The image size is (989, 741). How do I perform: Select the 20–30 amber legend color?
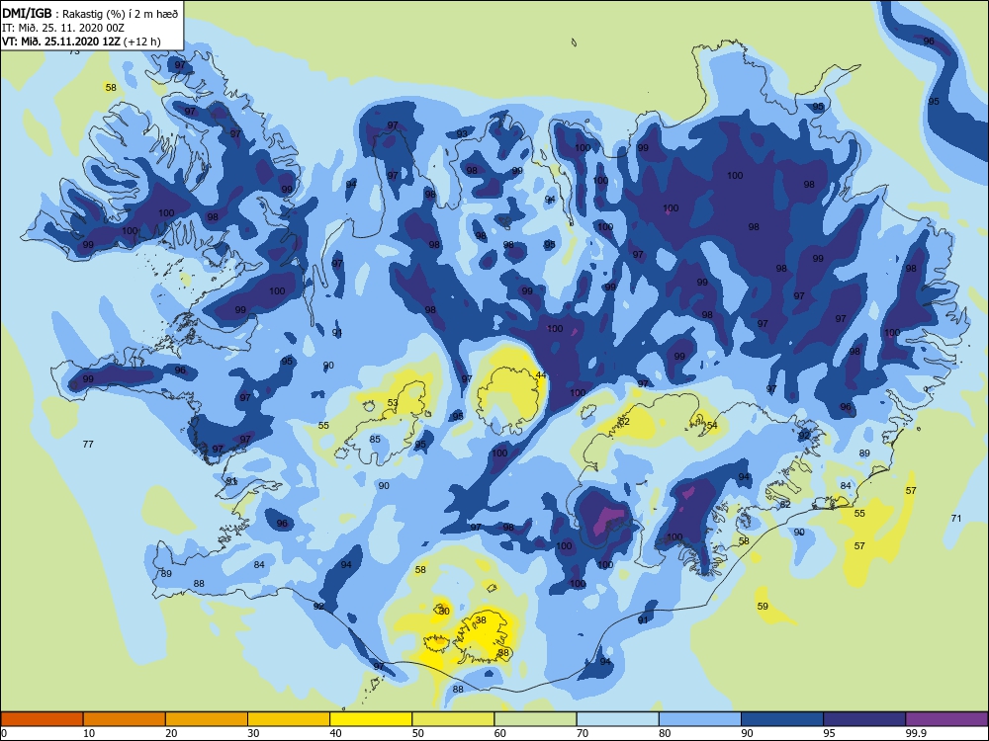tap(207, 719)
